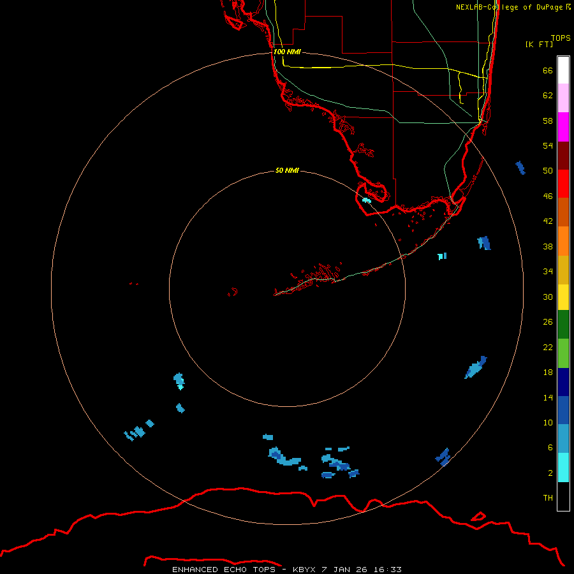Click the cyan legend swatch
This screenshot has width=574, height=574.
point(563,467)
